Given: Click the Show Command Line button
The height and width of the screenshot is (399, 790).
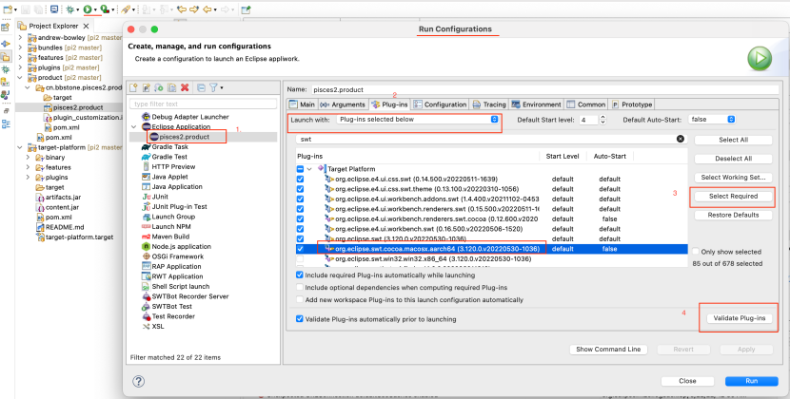Looking at the screenshot, I should coord(608,350).
